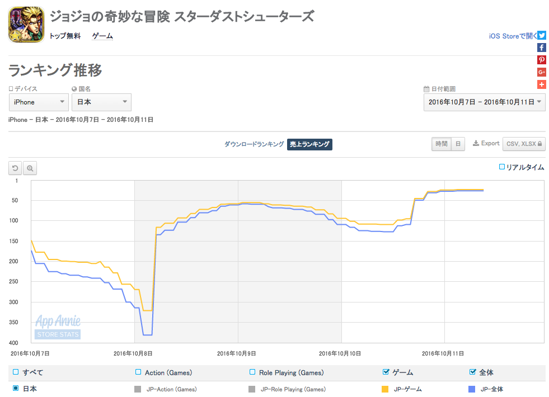
Task: Open the 日本 country dropdown
Action: tap(101, 102)
